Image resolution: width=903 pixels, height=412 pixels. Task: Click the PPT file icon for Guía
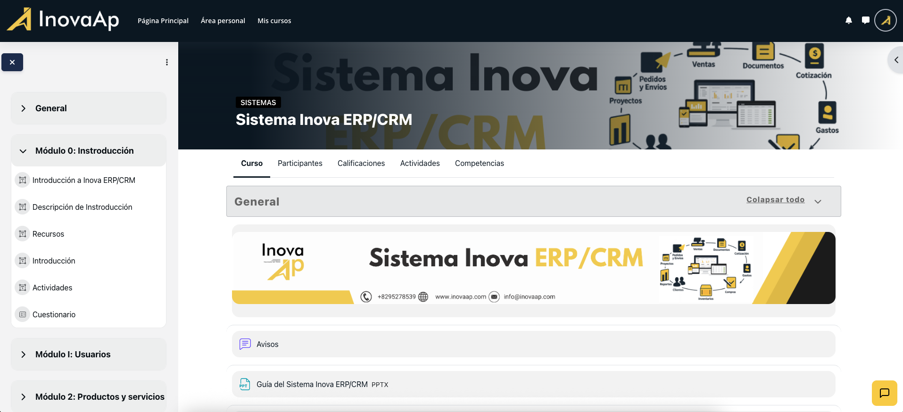click(x=245, y=384)
